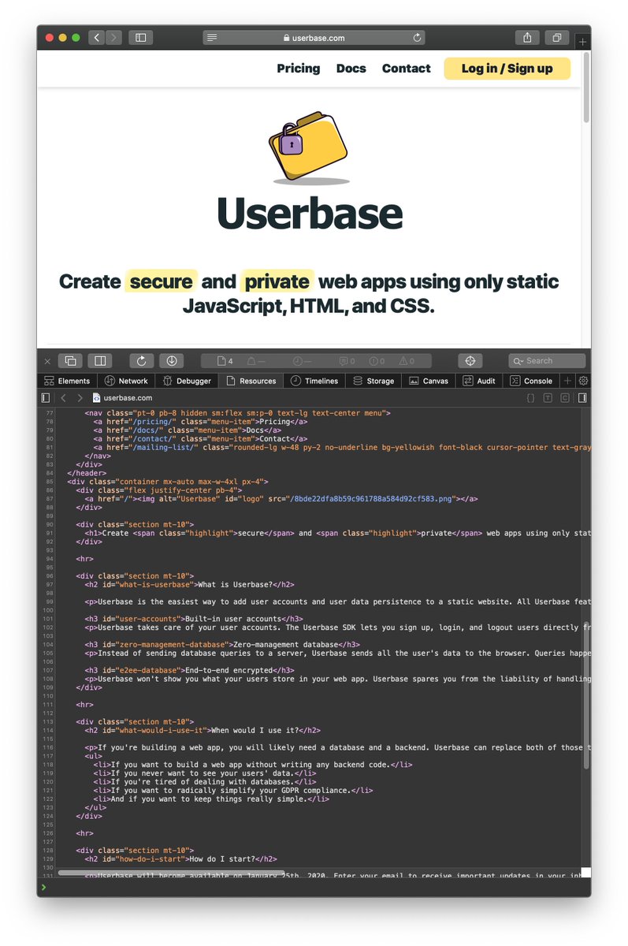Click the download web archive icon
Screen dimensions: 628x946
coord(171,361)
